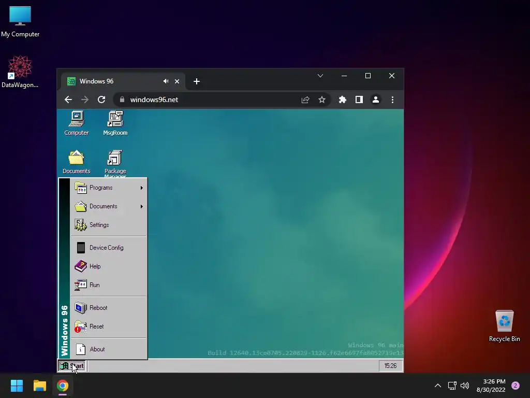Viewport: 530px width, 398px height.
Task: Open volume control tray icon
Action: [465, 386]
